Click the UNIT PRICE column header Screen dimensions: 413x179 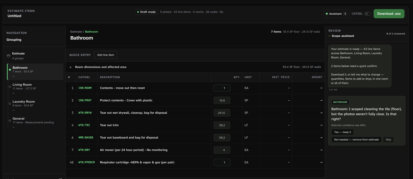coord(281,77)
